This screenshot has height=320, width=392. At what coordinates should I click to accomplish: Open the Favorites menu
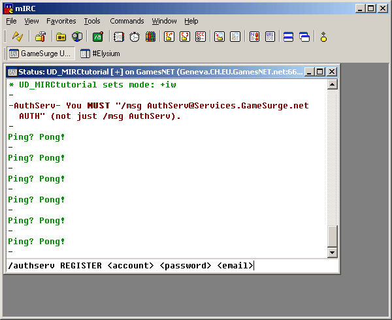(61, 21)
